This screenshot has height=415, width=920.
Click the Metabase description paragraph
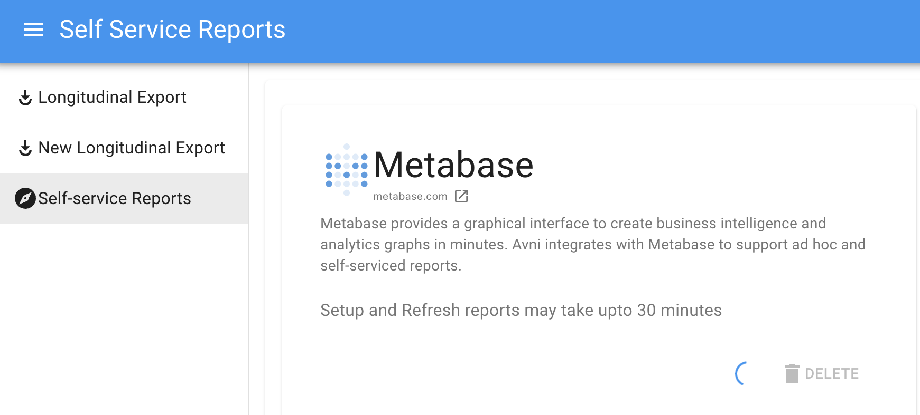click(x=593, y=244)
